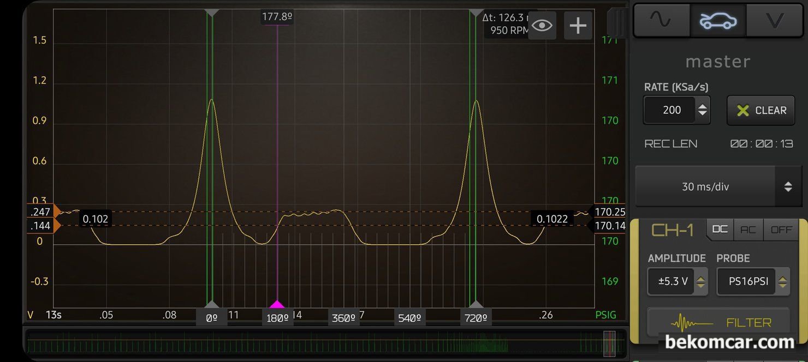
Task: Enable DC coupling for CH-1
Action: [x=720, y=230]
